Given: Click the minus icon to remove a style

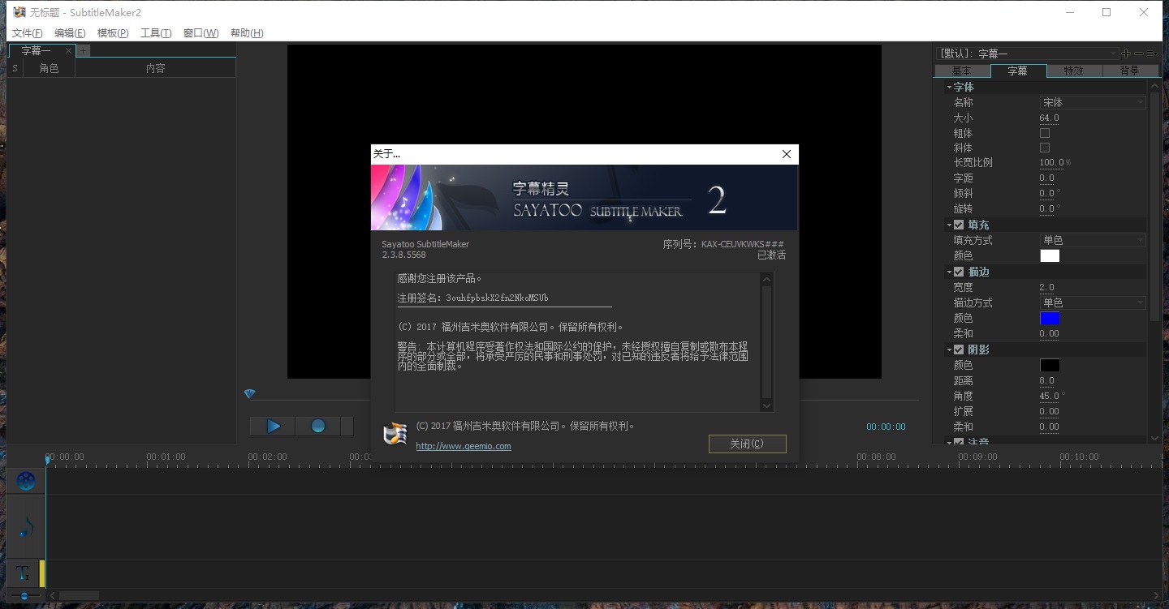Looking at the screenshot, I should click(1139, 54).
